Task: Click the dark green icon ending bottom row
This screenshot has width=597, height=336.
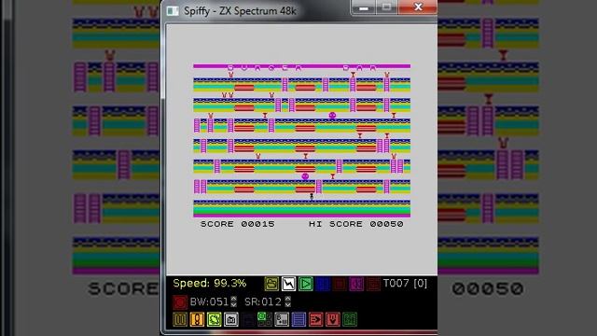Action: pos(350,319)
